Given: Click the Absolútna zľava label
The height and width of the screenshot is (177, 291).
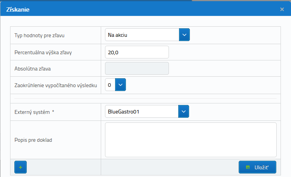Looking at the screenshot, I should (x=33, y=69).
